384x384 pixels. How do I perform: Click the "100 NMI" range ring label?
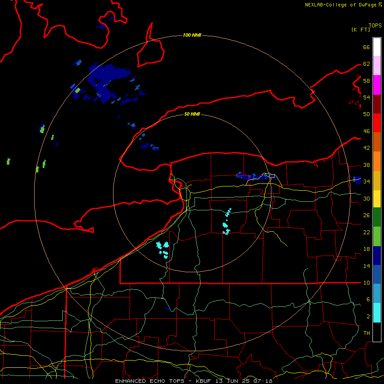[x=192, y=35]
